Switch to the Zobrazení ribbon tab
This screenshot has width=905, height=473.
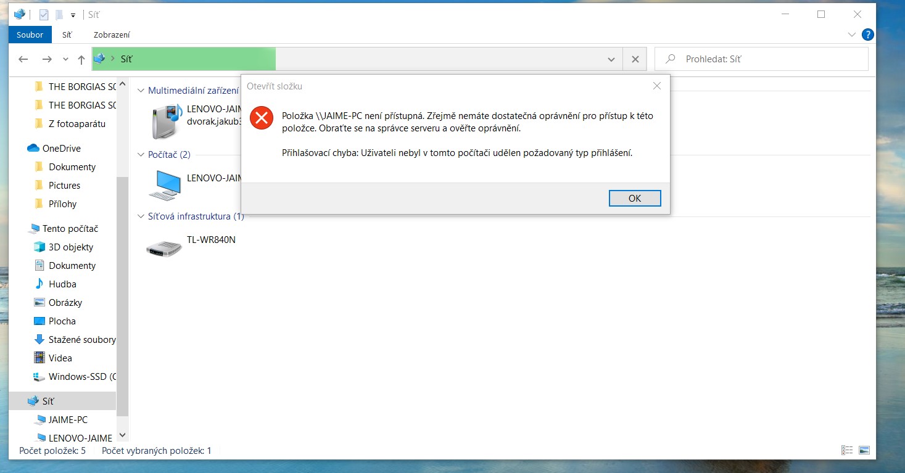[x=112, y=35]
